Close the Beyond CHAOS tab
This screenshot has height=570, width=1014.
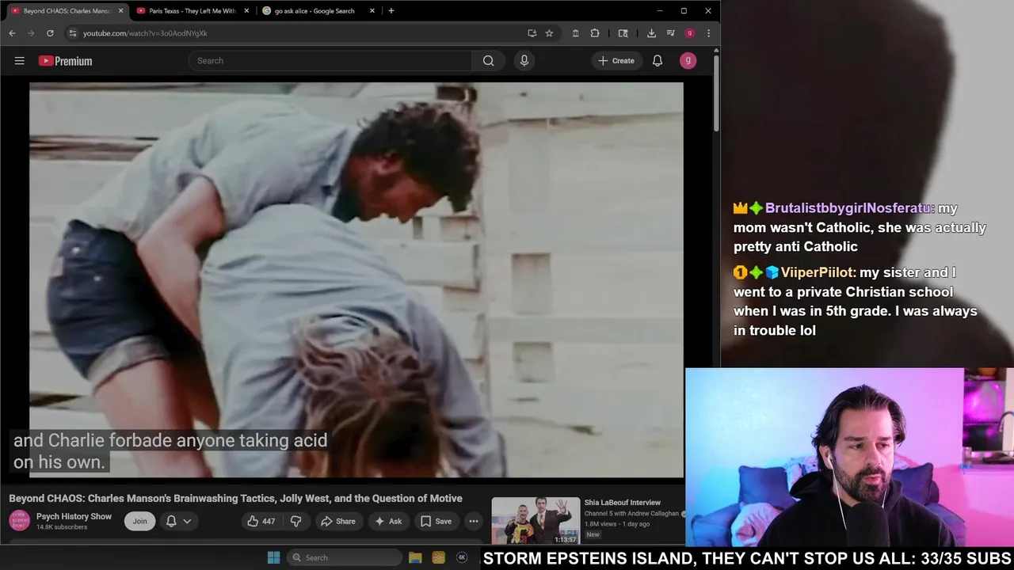click(120, 11)
